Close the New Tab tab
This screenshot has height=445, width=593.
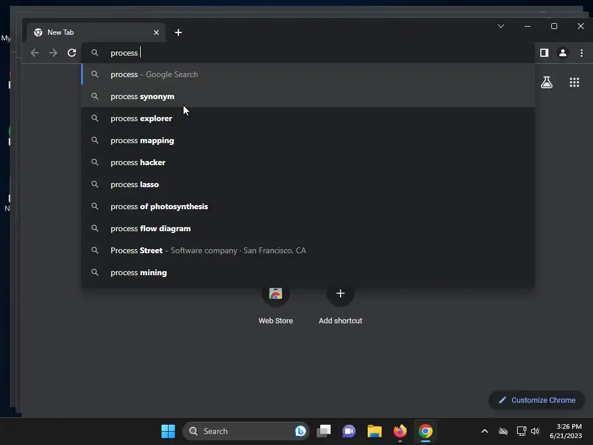(156, 32)
